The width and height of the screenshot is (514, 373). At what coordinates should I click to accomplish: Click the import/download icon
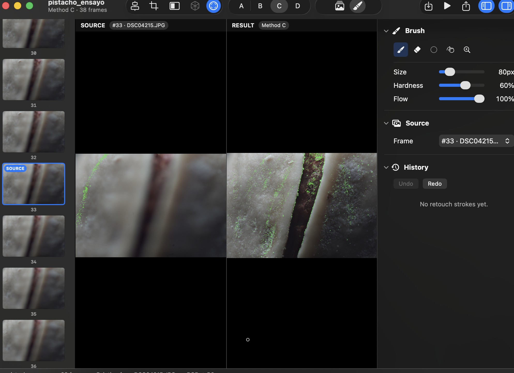pyautogui.click(x=428, y=6)
